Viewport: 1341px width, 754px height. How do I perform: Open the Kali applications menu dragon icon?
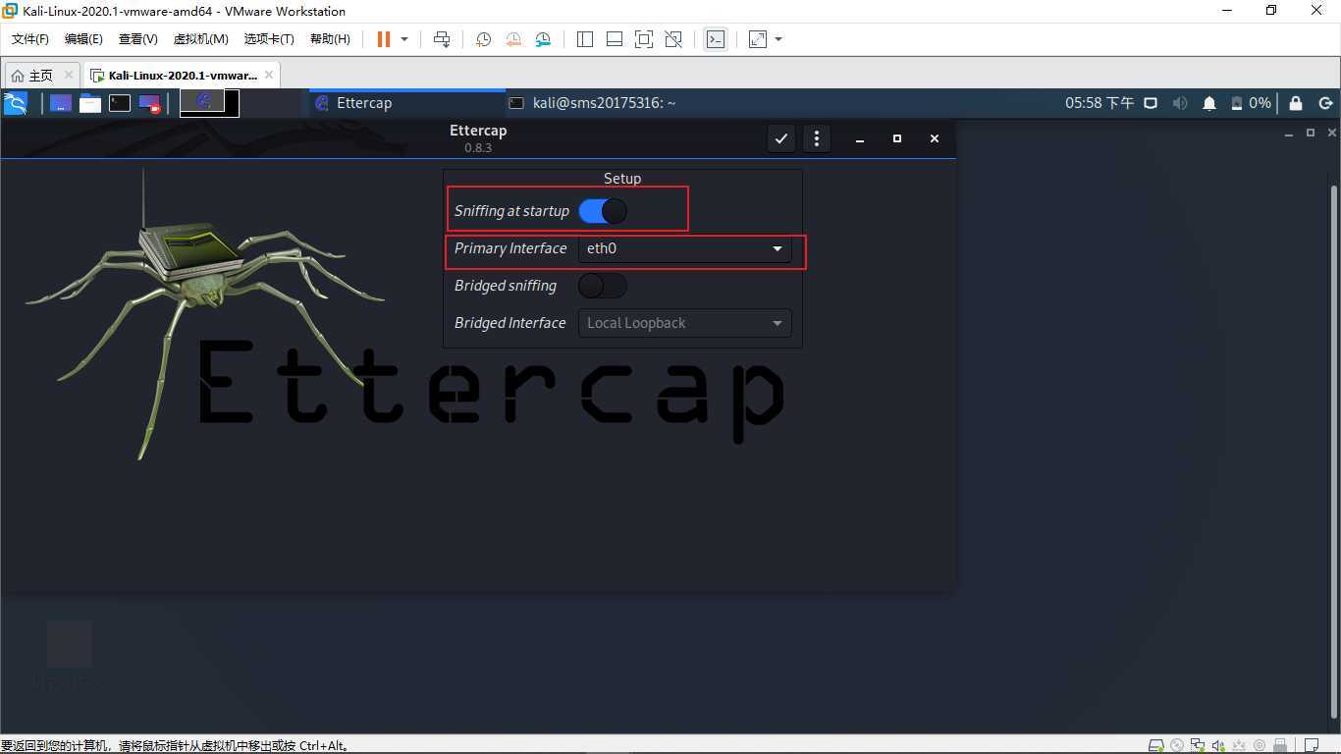(x=16, y=103)
